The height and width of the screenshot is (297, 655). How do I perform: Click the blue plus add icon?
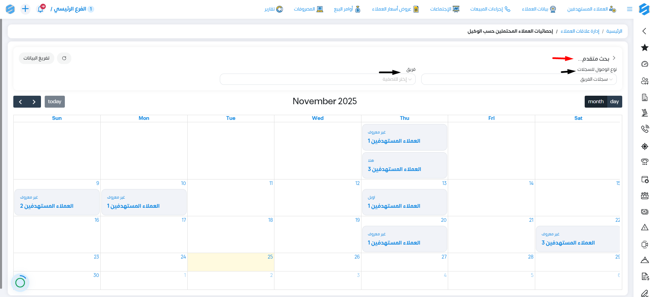pyautogui.click(x=25, y=9)
